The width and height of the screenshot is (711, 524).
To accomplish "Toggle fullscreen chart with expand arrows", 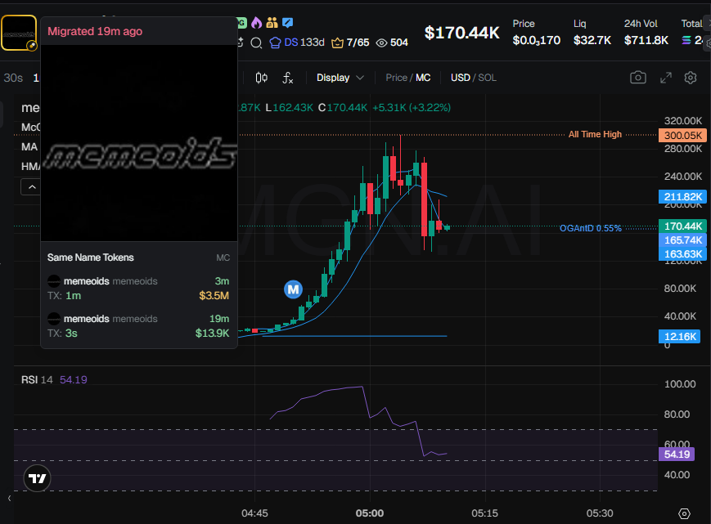I will (x=666, y=78).
